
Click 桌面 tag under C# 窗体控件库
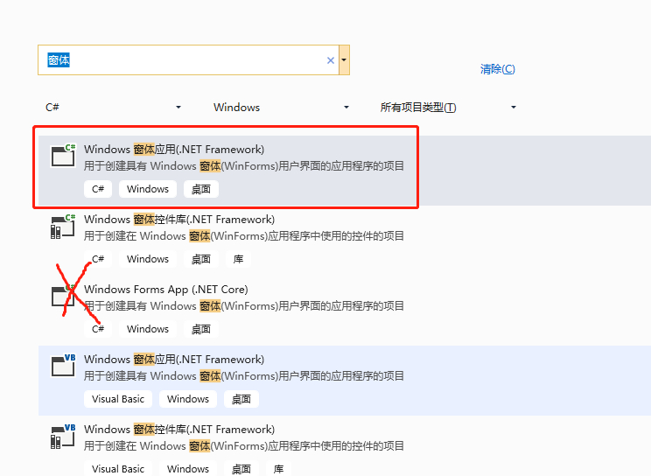201,259
